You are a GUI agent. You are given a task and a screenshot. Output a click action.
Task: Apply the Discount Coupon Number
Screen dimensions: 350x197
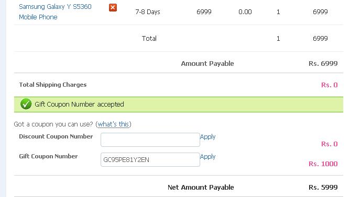click(x=207, y=137)
